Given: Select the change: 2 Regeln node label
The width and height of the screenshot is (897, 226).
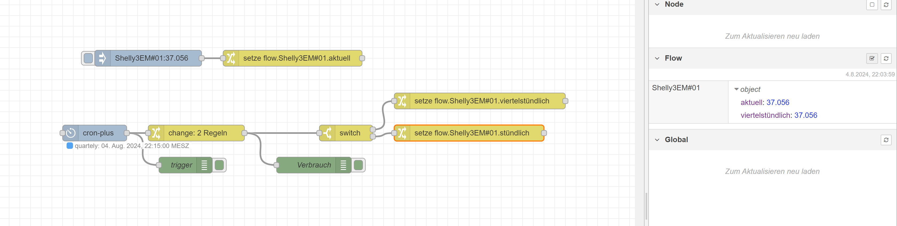Looking at the screenshot, I should [x=198, y=133].
